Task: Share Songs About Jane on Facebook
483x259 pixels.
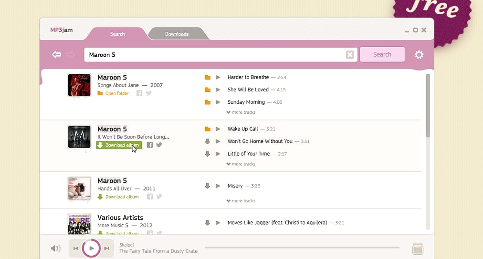Action: coord(139,93)
